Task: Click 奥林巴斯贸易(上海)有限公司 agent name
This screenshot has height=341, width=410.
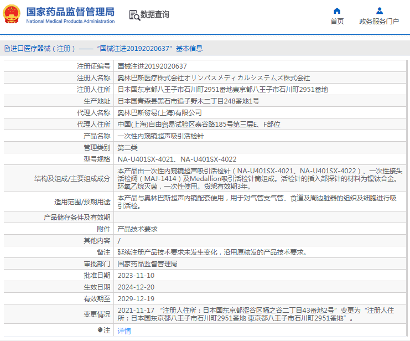Action: tap(159, 112)
